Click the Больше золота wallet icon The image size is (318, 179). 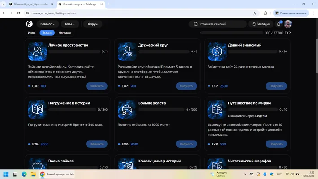pyautogui.click(x=127, y=110)
